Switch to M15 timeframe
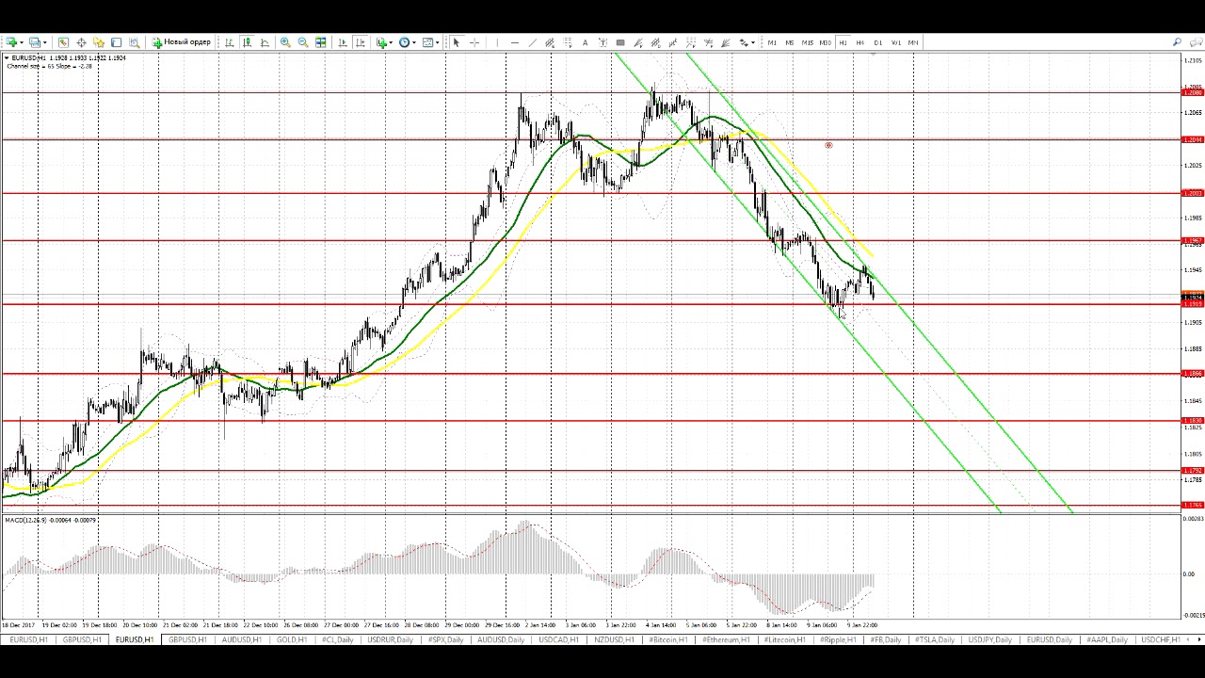Screen dimensions: 1205x678 (x=807, y=42)
